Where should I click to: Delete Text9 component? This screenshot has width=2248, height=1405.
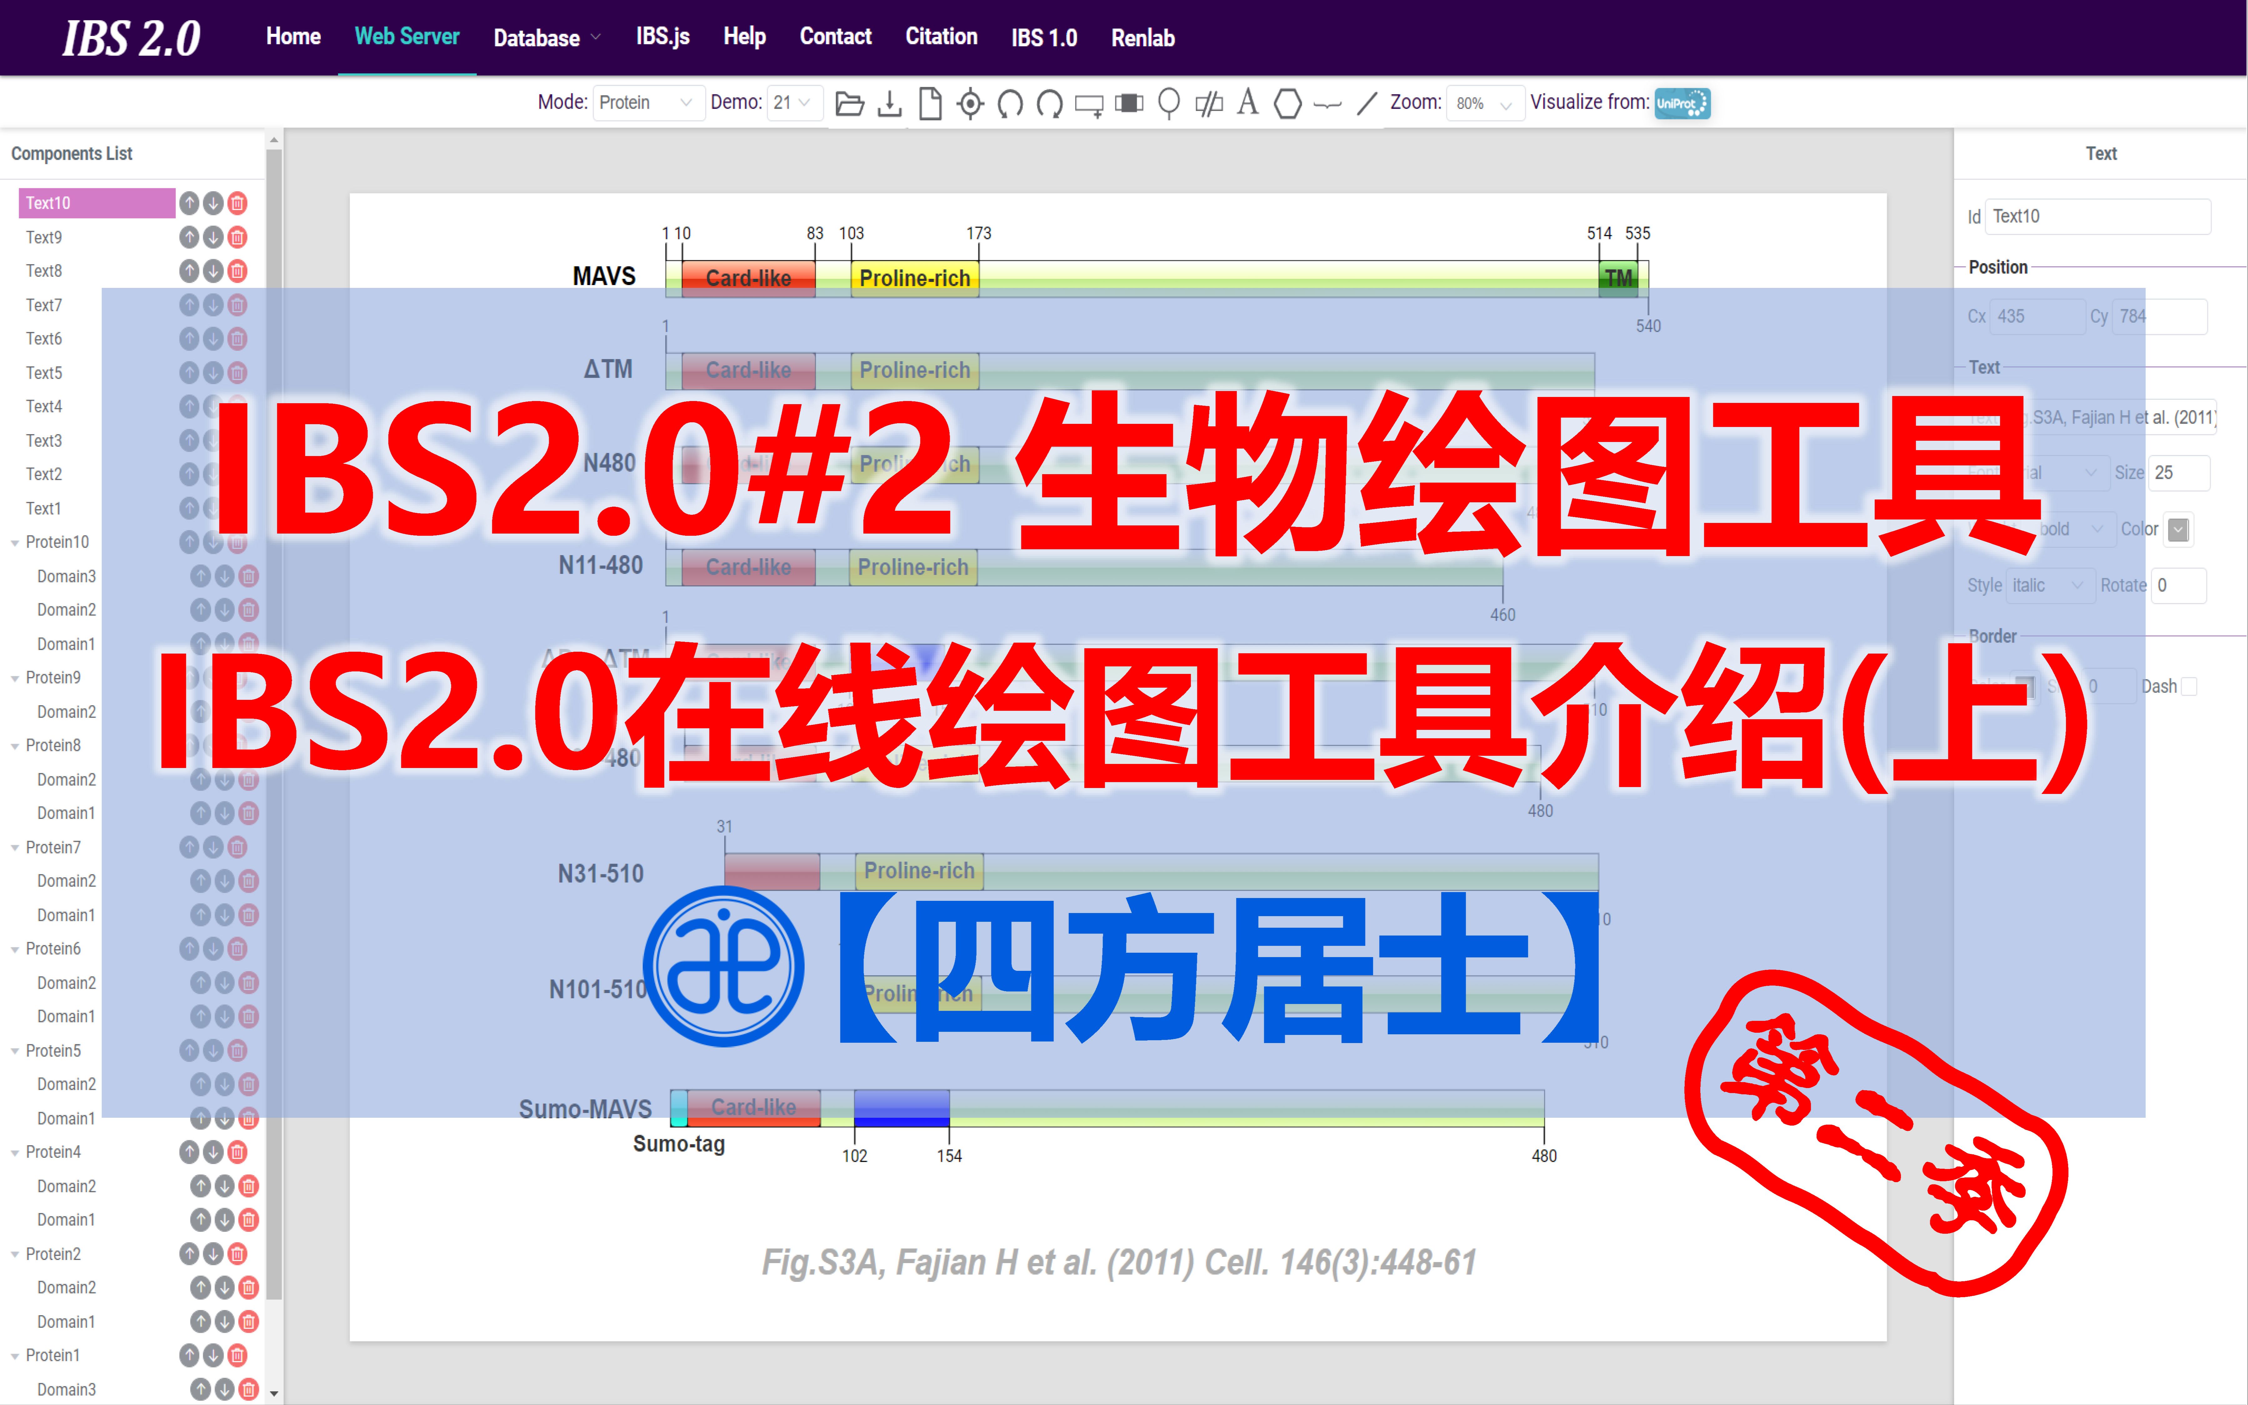[238, 237]
